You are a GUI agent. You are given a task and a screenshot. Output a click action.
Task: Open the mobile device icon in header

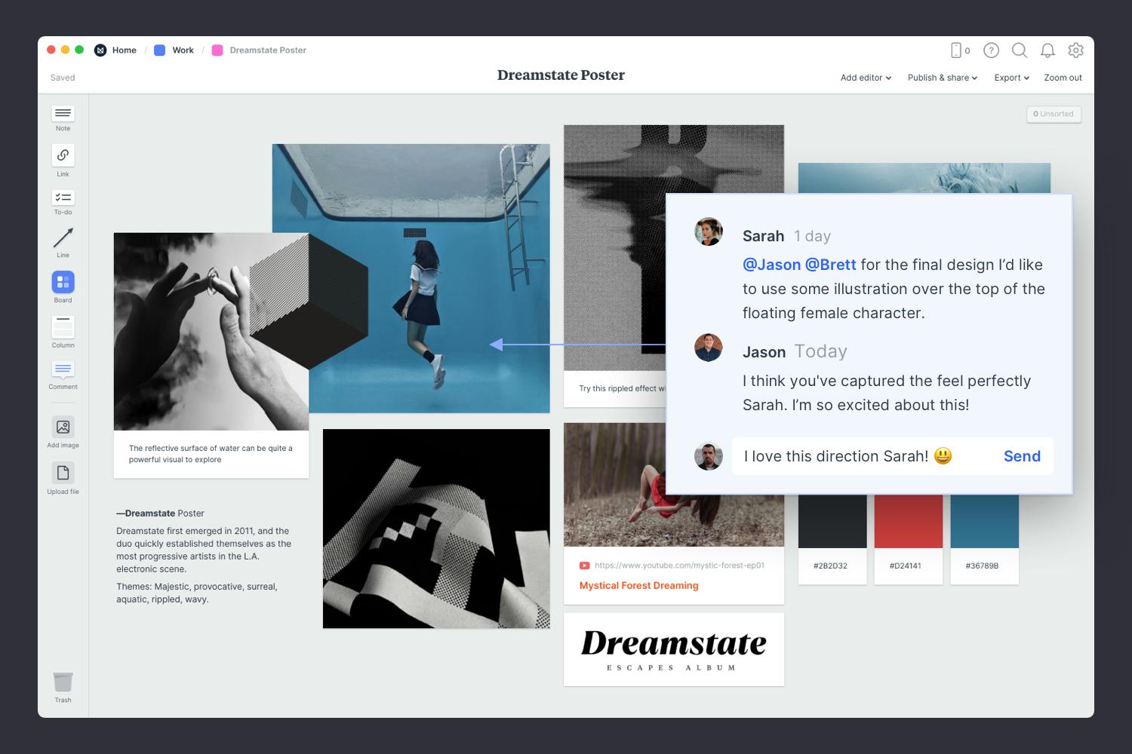pos(956,51)
